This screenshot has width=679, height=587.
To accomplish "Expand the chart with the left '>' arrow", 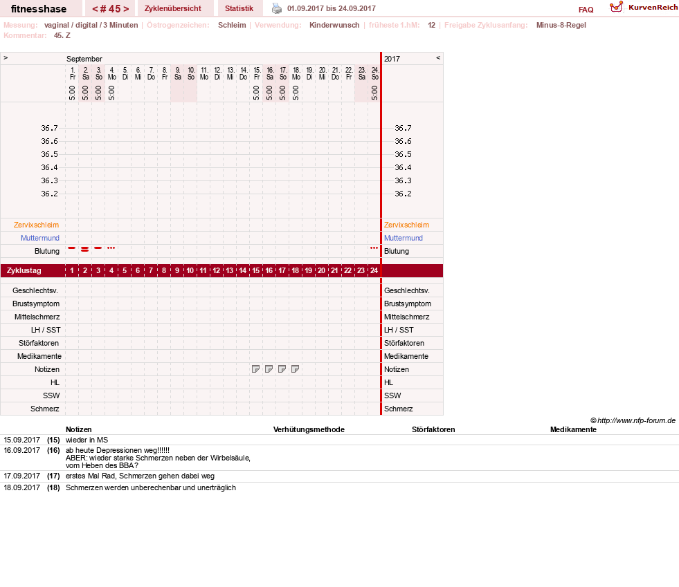I will pos(6,57).
